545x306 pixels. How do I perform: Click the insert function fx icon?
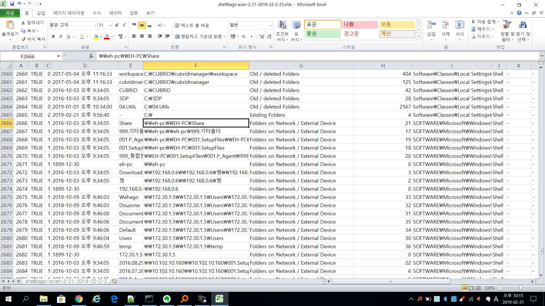(91, 56)
